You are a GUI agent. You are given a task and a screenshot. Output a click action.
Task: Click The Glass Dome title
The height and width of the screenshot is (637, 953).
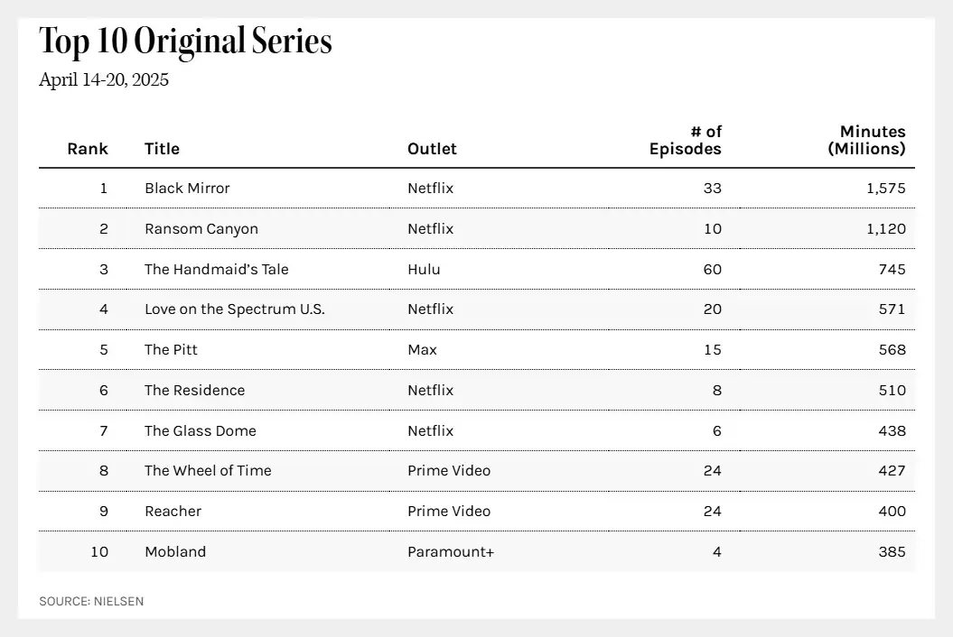pos(201,431)
